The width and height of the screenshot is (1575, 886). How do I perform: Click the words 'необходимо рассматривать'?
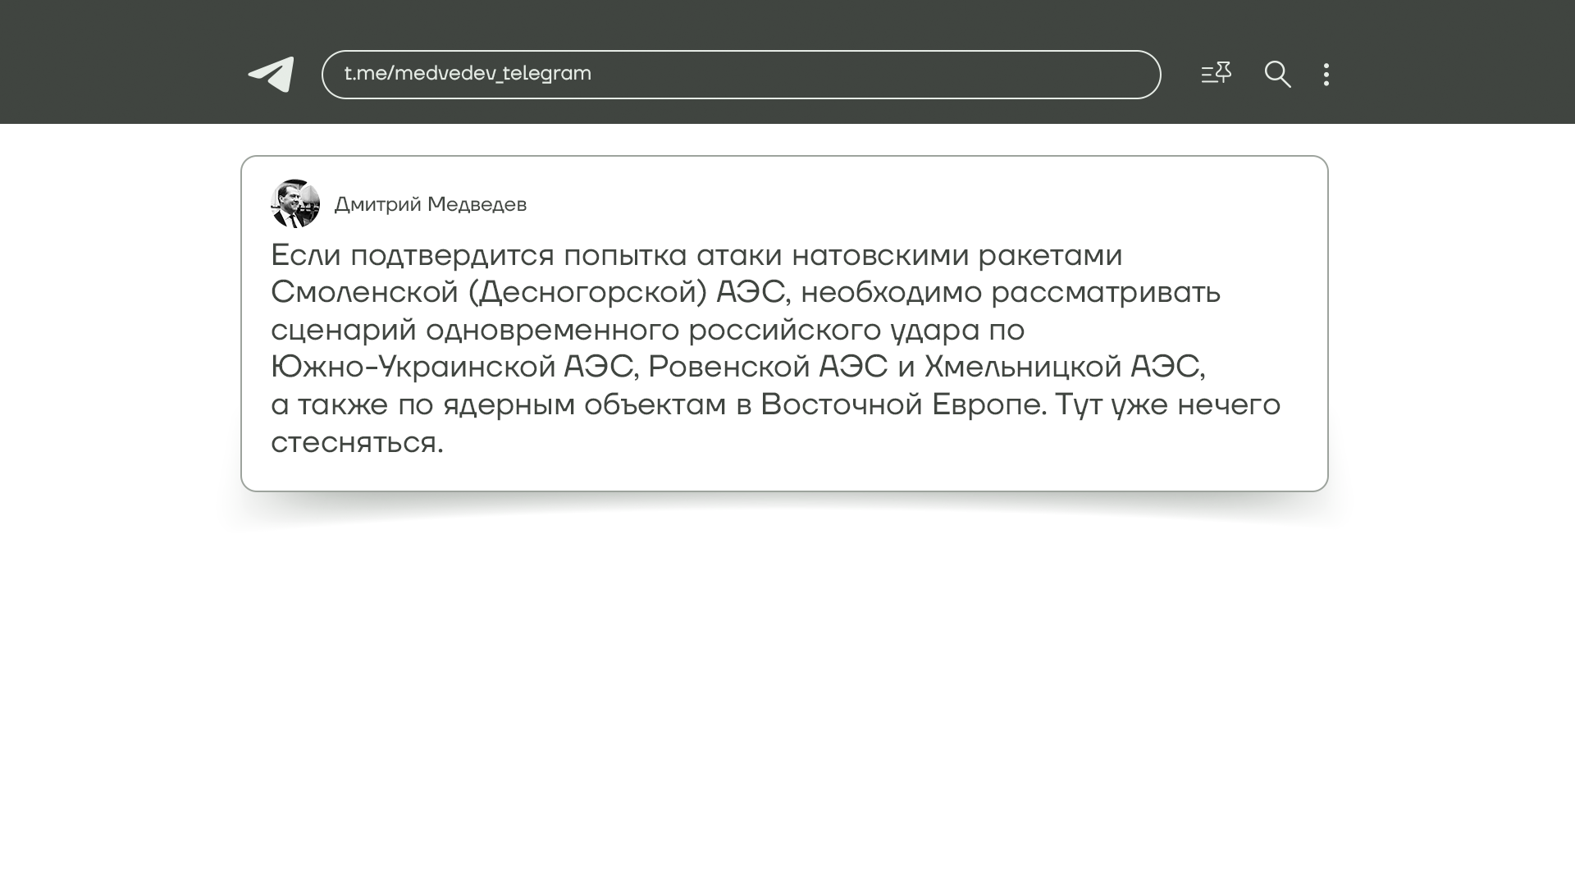coord(1011,293)
